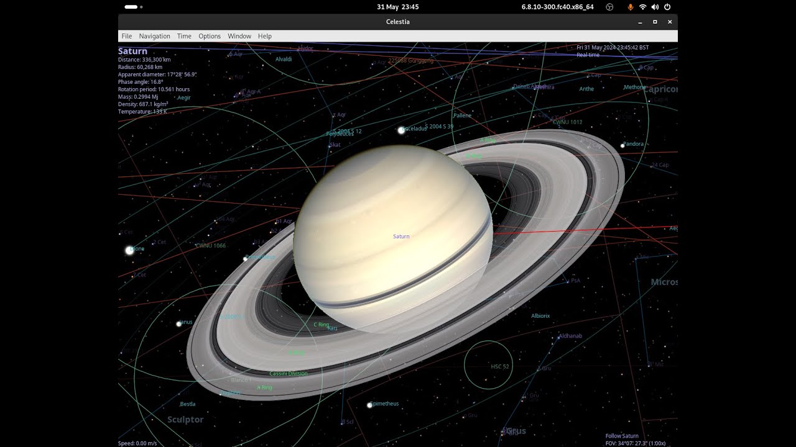Click the 'Kari' moon label

(x=332, y=328)
